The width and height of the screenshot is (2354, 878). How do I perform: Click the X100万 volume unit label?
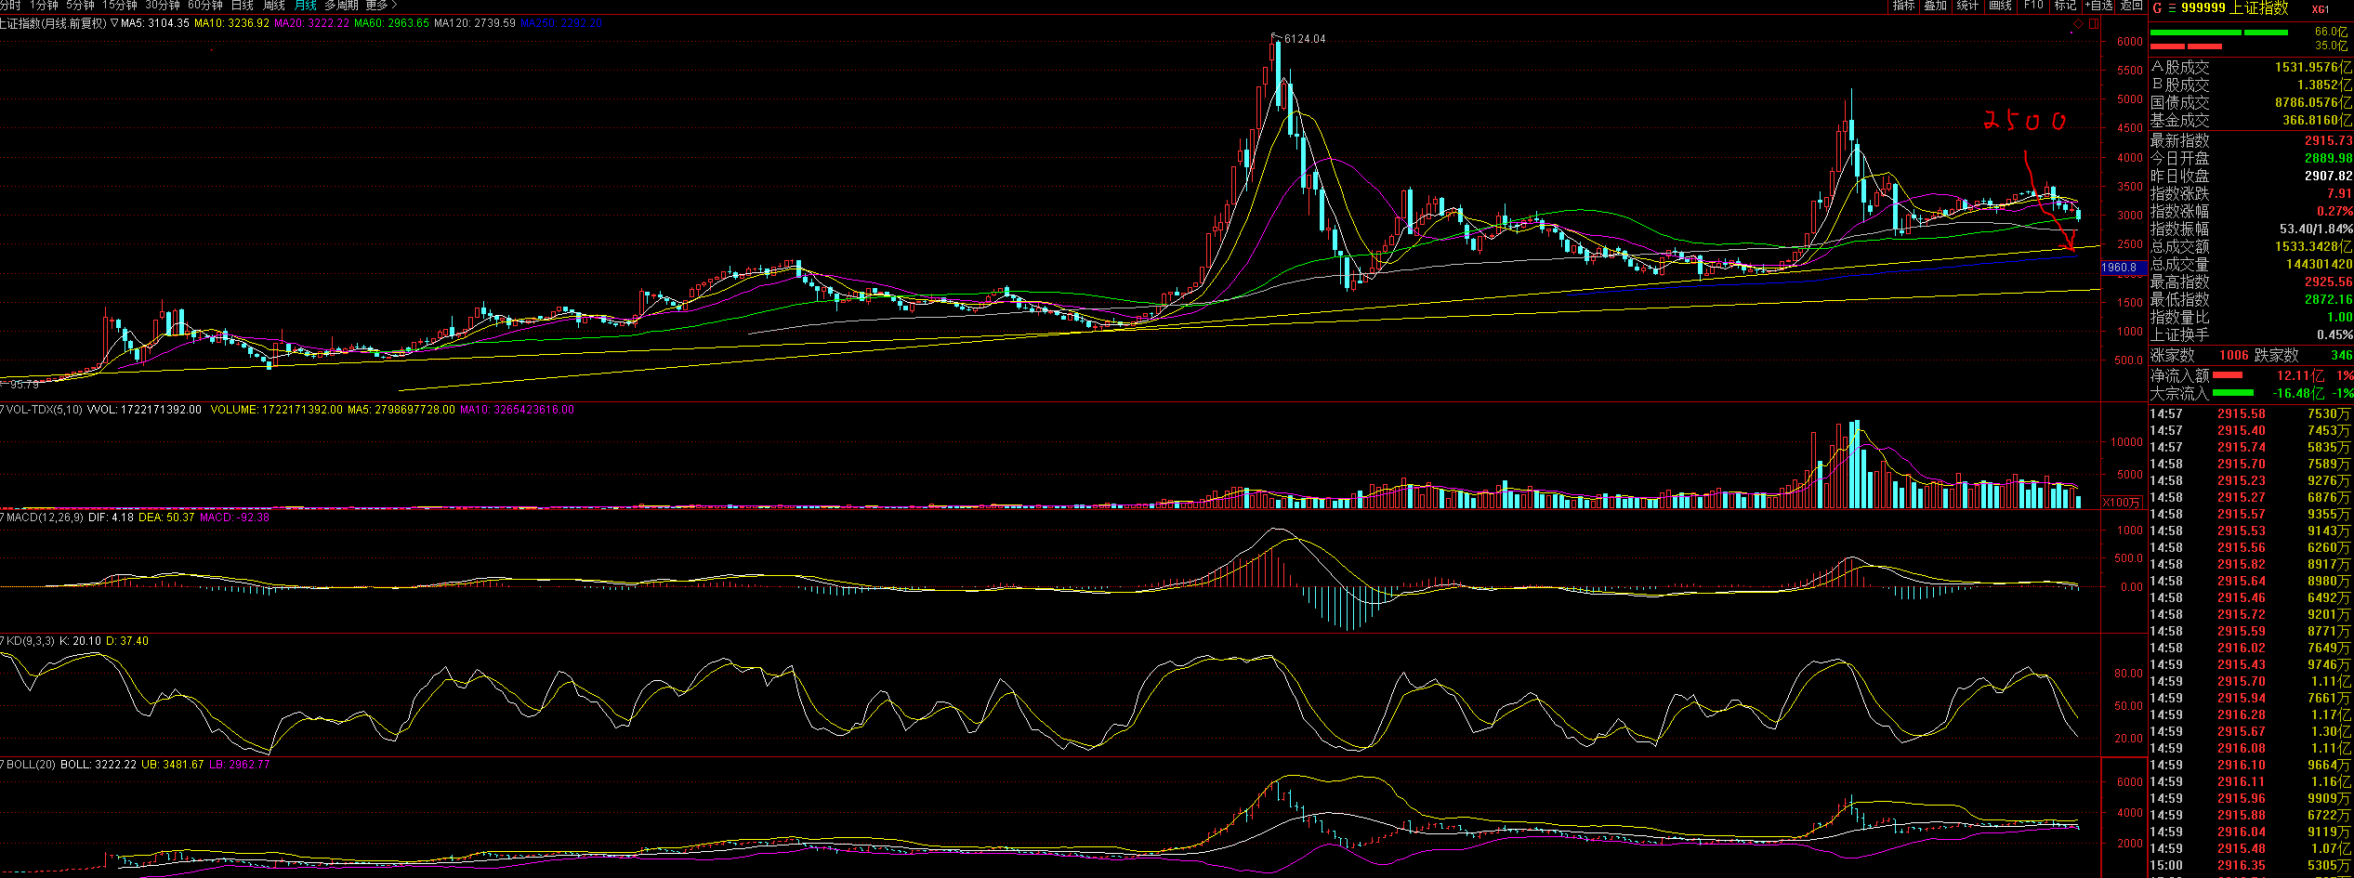pos(2121,503)
